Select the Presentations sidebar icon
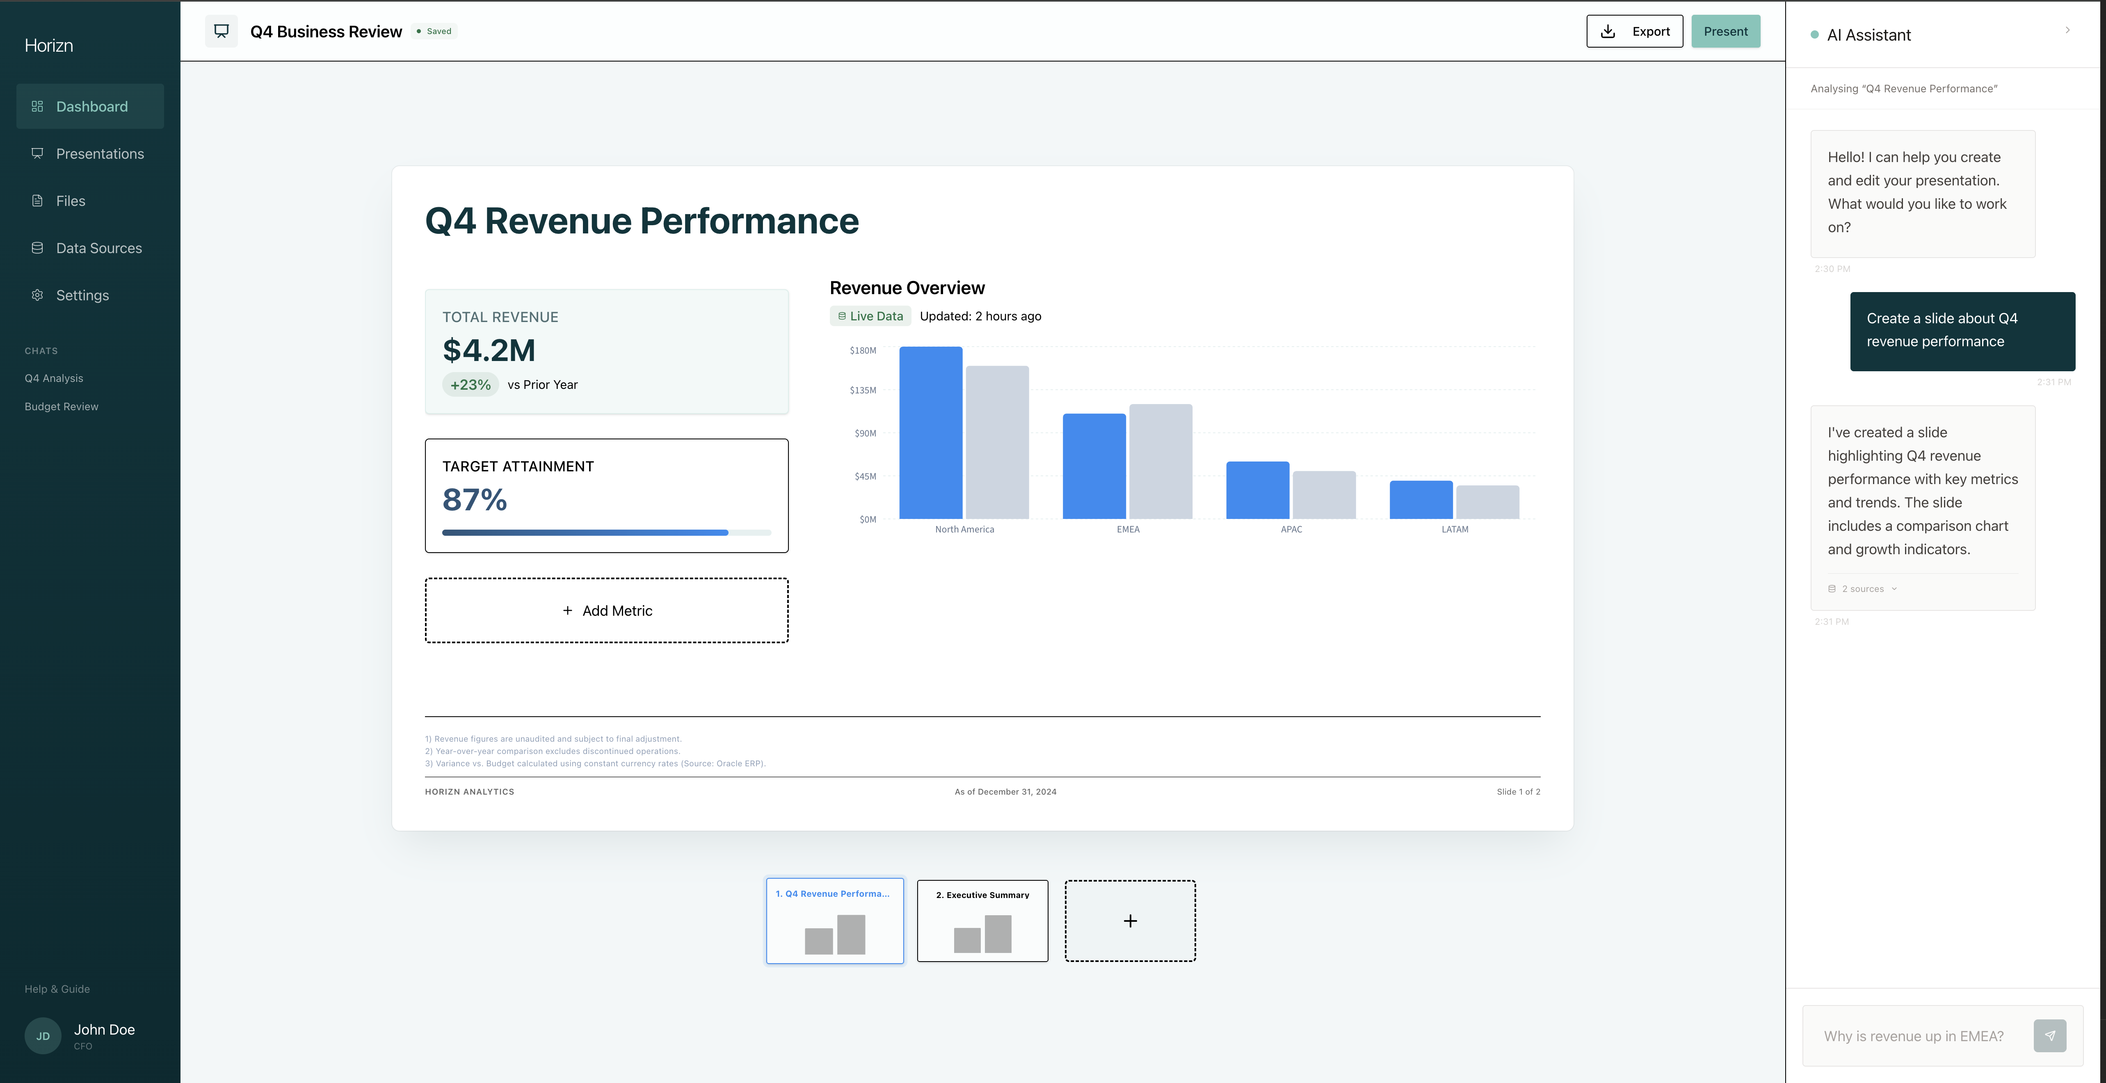This screenshot has width=2106, height=1083. click(x=38, y=154)
